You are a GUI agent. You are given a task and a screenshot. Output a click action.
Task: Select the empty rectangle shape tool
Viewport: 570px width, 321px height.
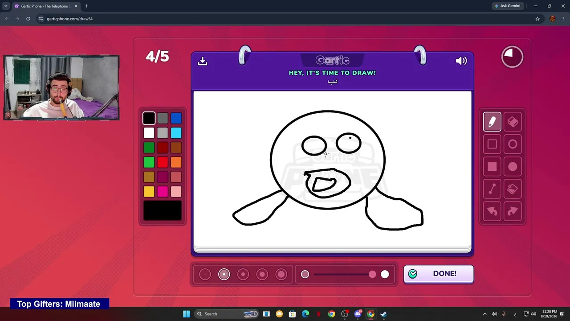pos(492,144)
